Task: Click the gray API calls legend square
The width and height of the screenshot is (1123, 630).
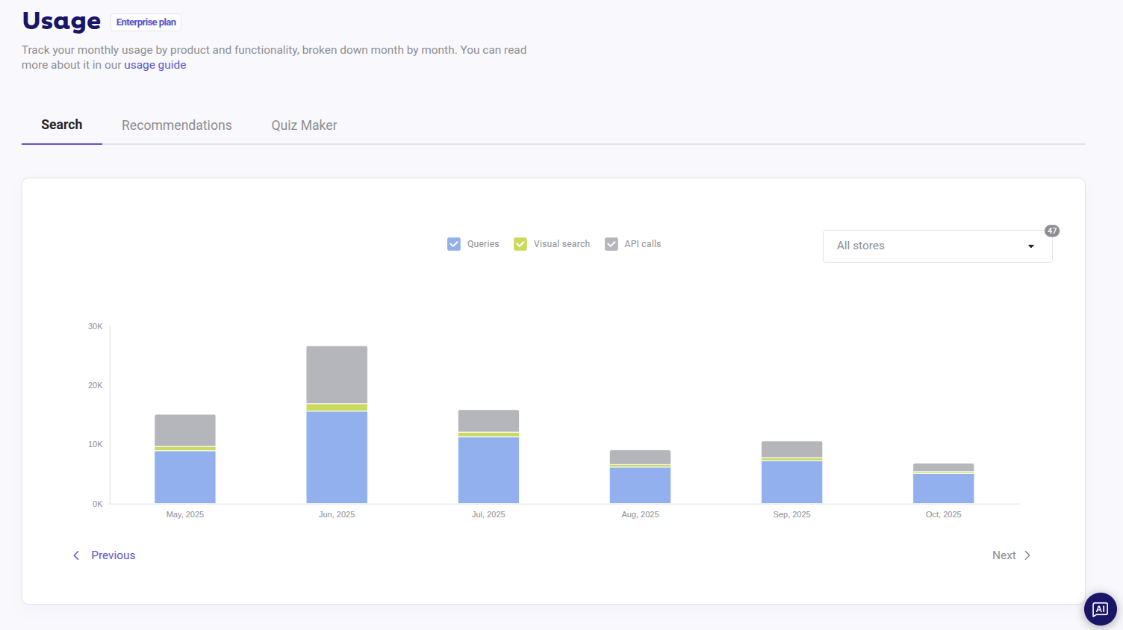Action: point(612,243)
